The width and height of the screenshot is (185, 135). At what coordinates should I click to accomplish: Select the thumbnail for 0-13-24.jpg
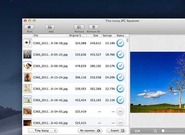tap(27, 77)
